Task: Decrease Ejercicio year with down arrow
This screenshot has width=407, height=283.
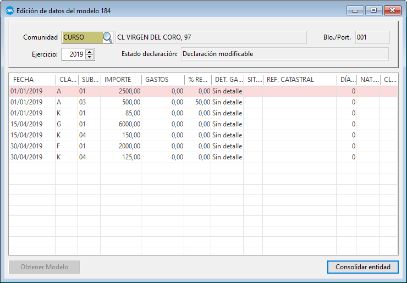Action: (90, 57)
